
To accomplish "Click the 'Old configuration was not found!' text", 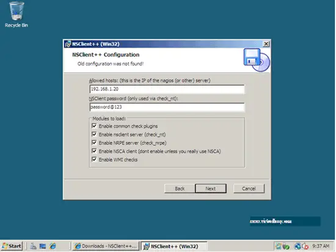I will (x=111, y=64).
